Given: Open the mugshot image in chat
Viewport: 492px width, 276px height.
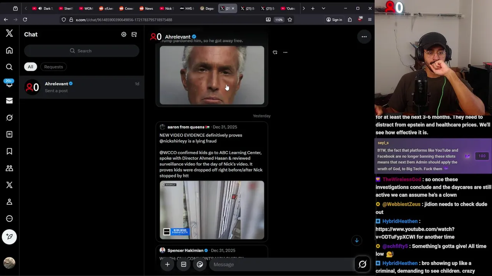Looking at the screenshot, I should point(212,75).
